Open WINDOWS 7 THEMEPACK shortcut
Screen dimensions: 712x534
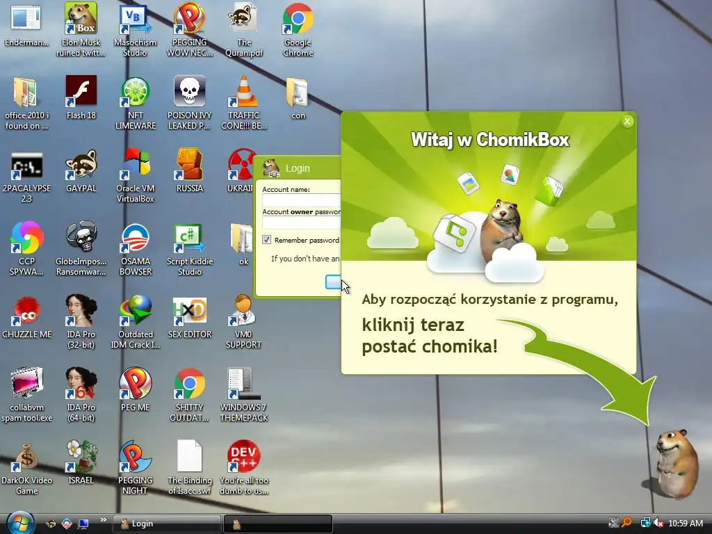pos(244,395)
